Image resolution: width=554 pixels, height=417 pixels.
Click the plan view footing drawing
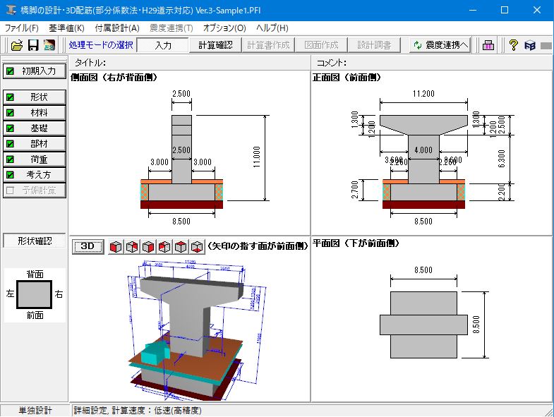(423, 325)
